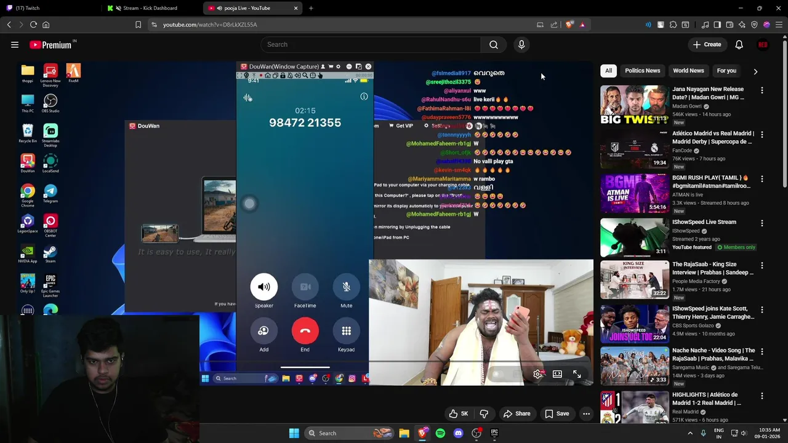Save the video to a playlist

(557, 413)
